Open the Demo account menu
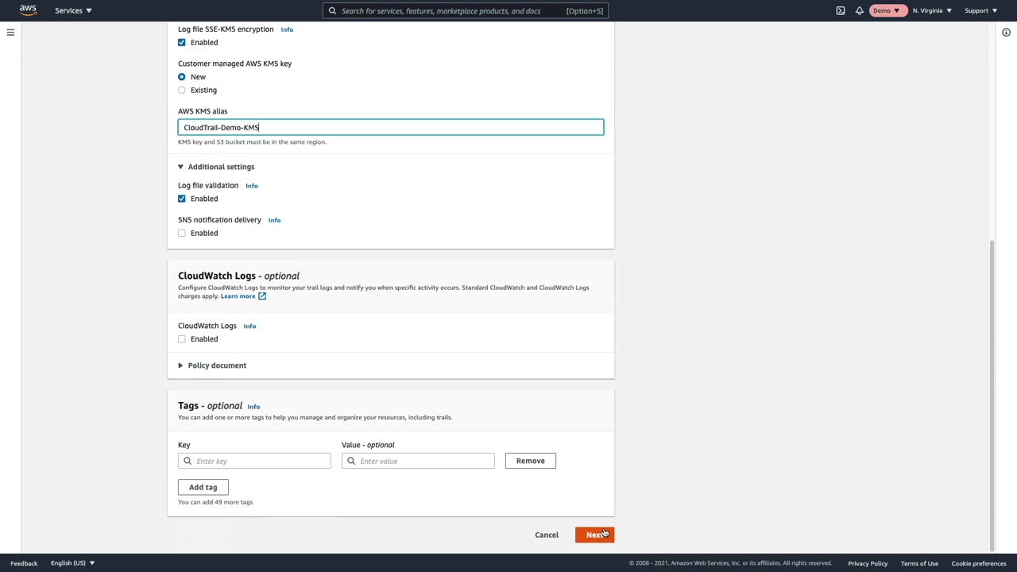This screenshot has width=1017, height=572. 886,10
